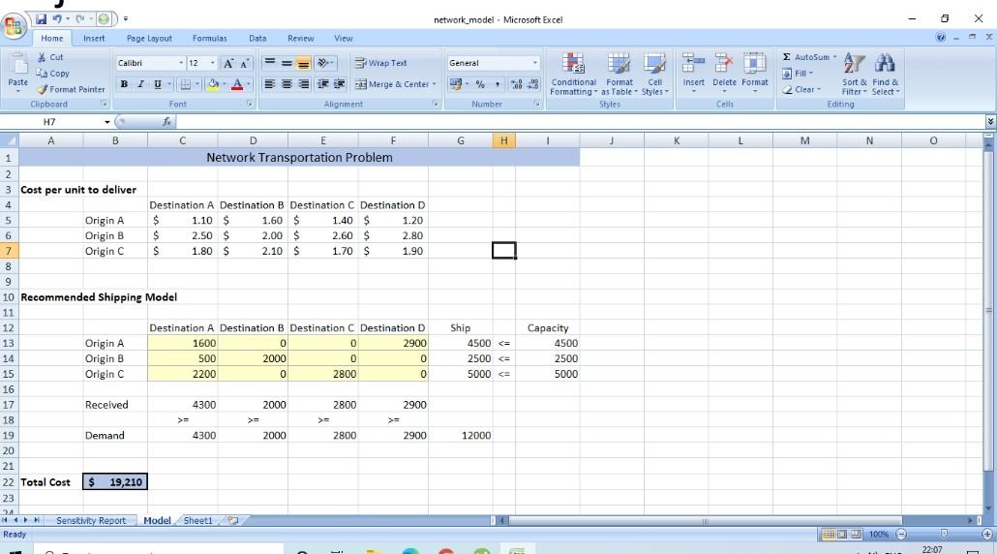Expand AutoSum dropdown arrow
Screen dimensions: 997x554
(x=834, y=57)
